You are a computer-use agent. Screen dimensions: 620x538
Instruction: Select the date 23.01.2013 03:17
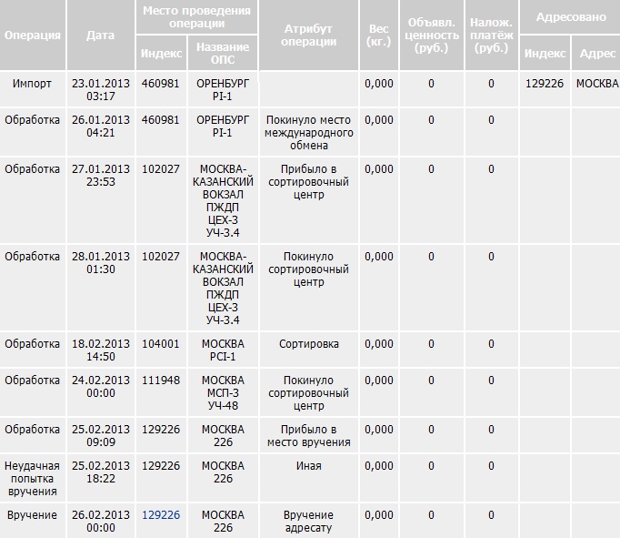pos(100,89)
